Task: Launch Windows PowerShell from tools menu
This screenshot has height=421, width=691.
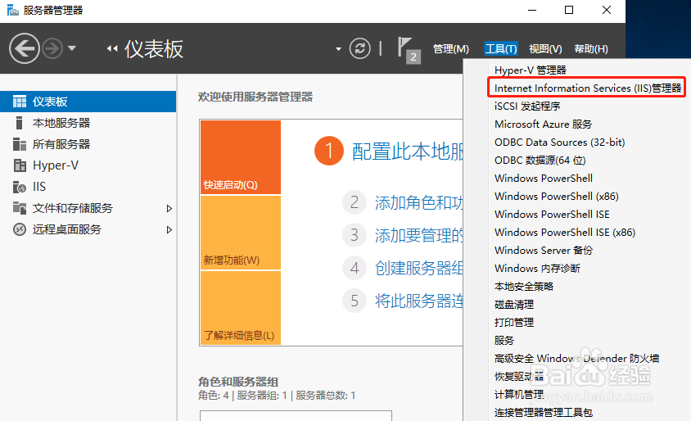Action: [x=544, y=178]
